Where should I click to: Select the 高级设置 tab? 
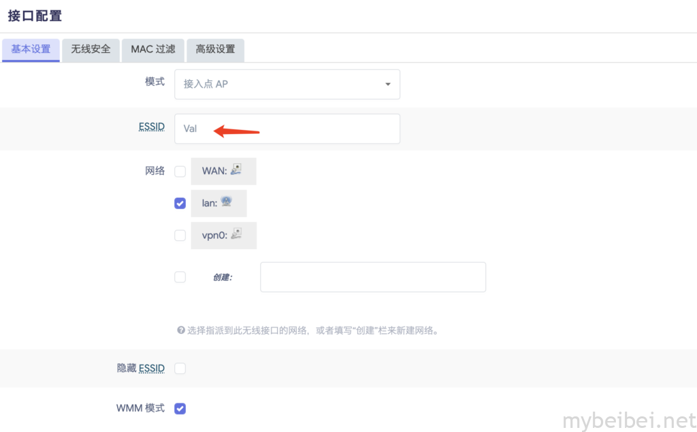(215, 49)
